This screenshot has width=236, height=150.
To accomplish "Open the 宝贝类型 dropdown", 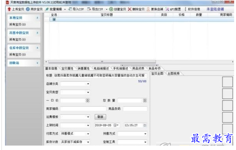I will click(x=75, y=92).
